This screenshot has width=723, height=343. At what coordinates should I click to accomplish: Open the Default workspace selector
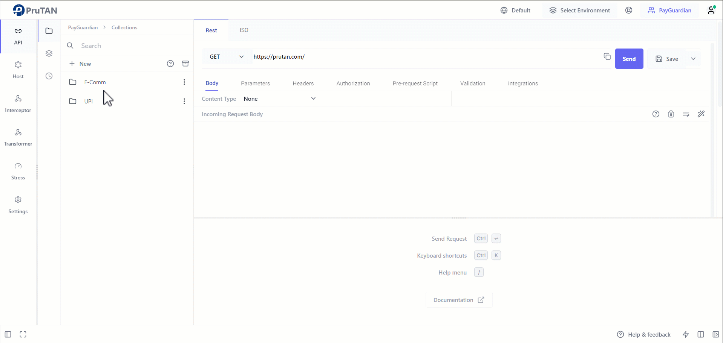[515, 10]
